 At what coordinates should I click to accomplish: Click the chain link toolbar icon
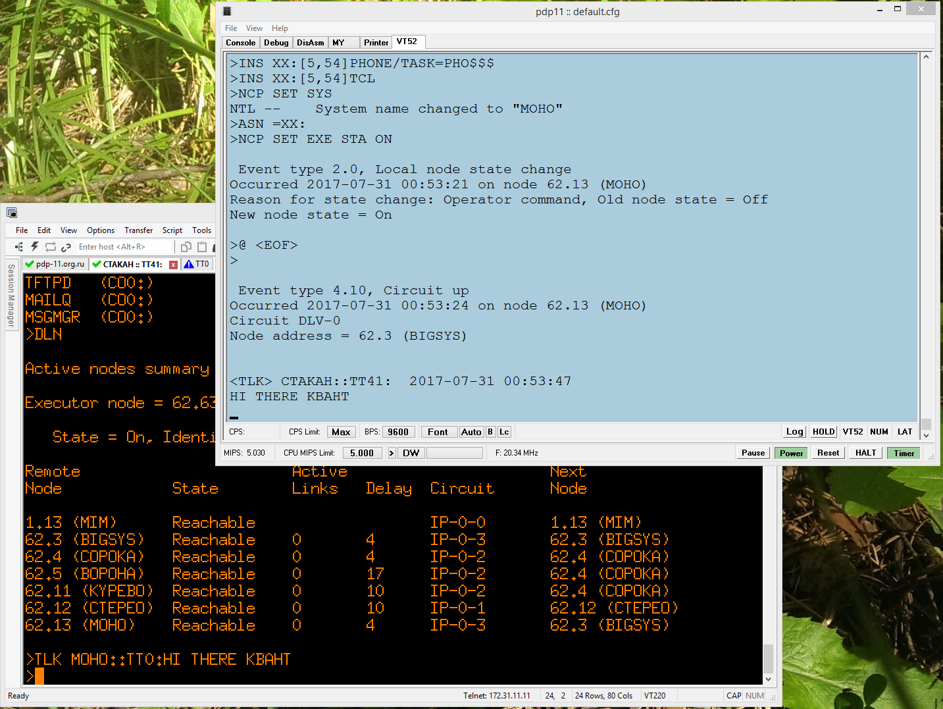66,247
